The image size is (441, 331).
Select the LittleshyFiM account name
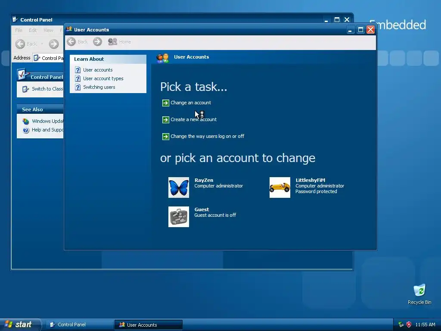click(x=310, y=180)
